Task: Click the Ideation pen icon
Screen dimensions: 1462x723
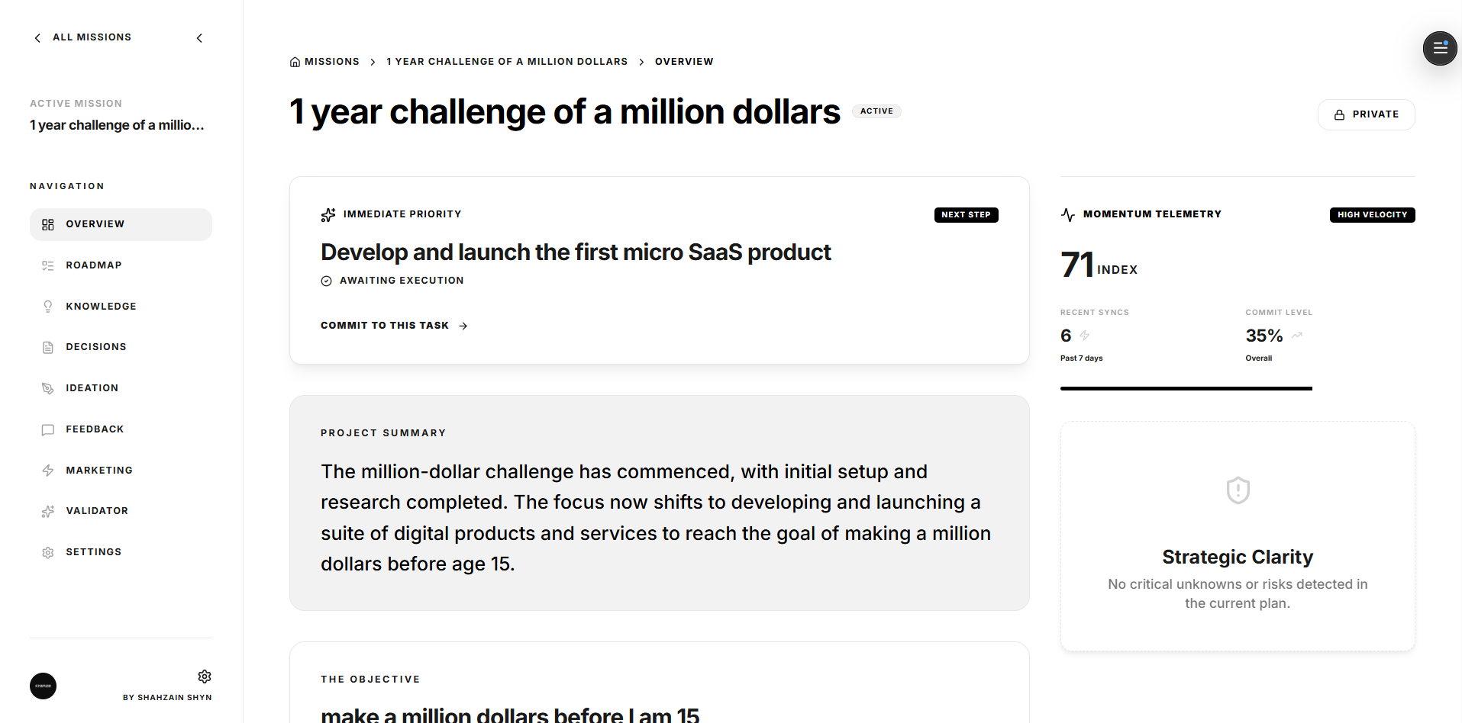Action: 48,388
